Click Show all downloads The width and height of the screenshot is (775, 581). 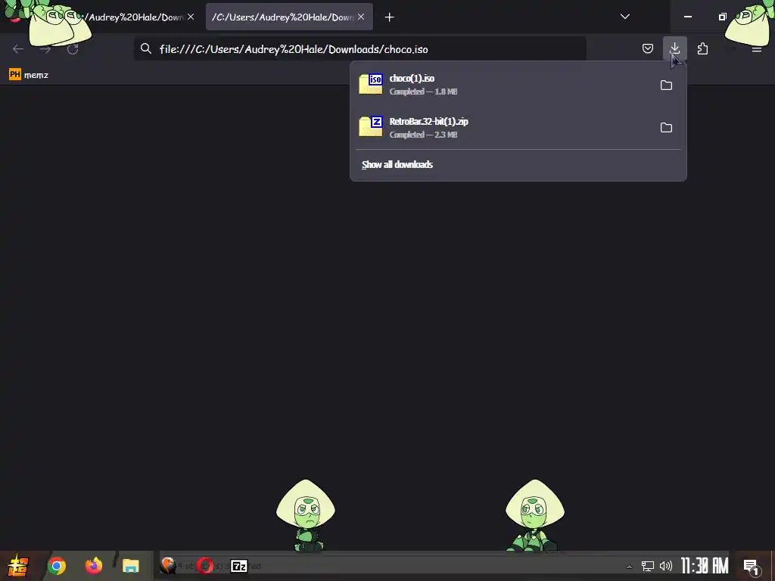click(x=397, y=164)
